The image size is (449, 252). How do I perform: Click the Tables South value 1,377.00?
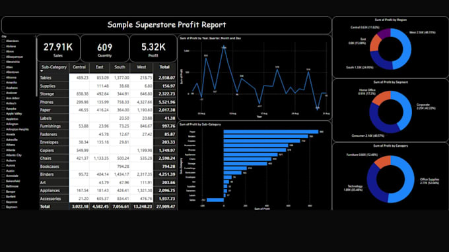[x=121, y=78]
